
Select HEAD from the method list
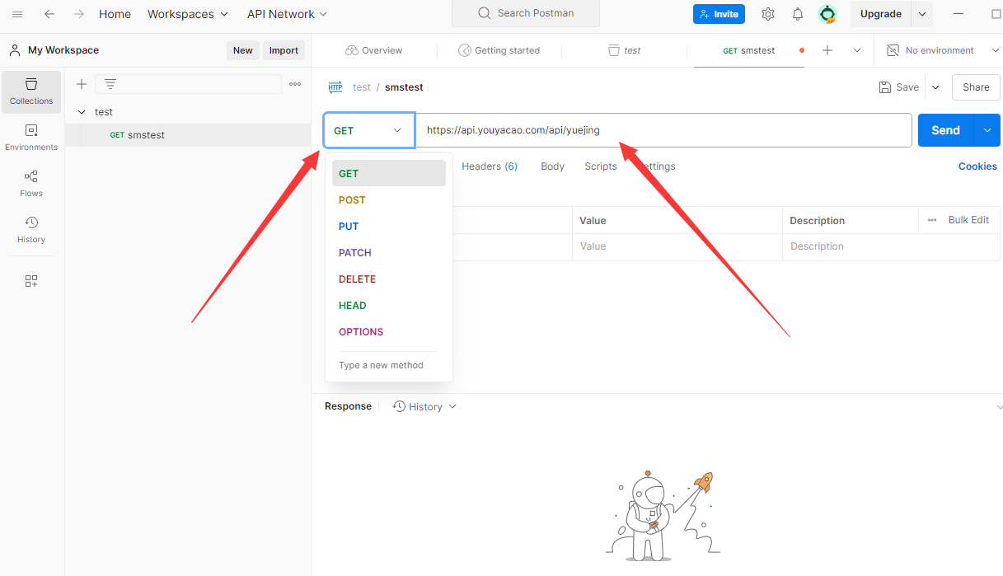pyautogui.click(x=389, y=306)
